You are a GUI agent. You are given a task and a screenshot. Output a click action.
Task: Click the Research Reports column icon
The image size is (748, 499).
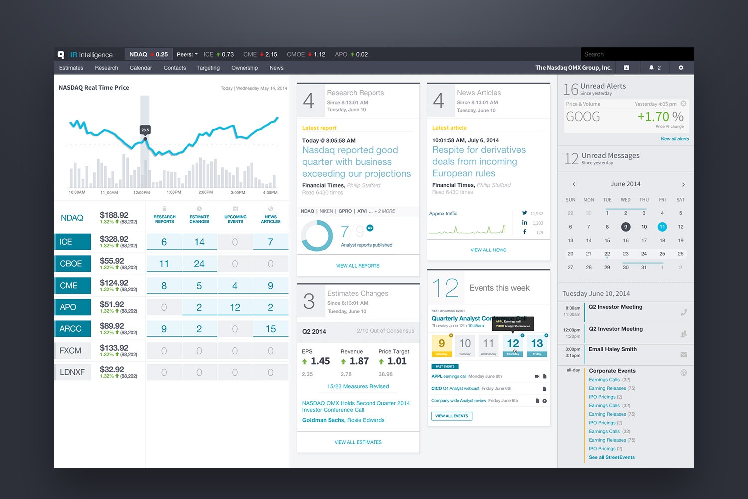164,209
